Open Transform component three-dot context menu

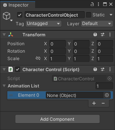(110, 35)
